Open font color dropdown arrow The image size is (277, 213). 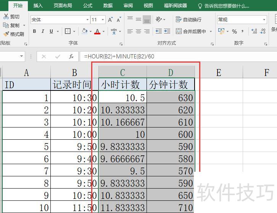[104, 31]
